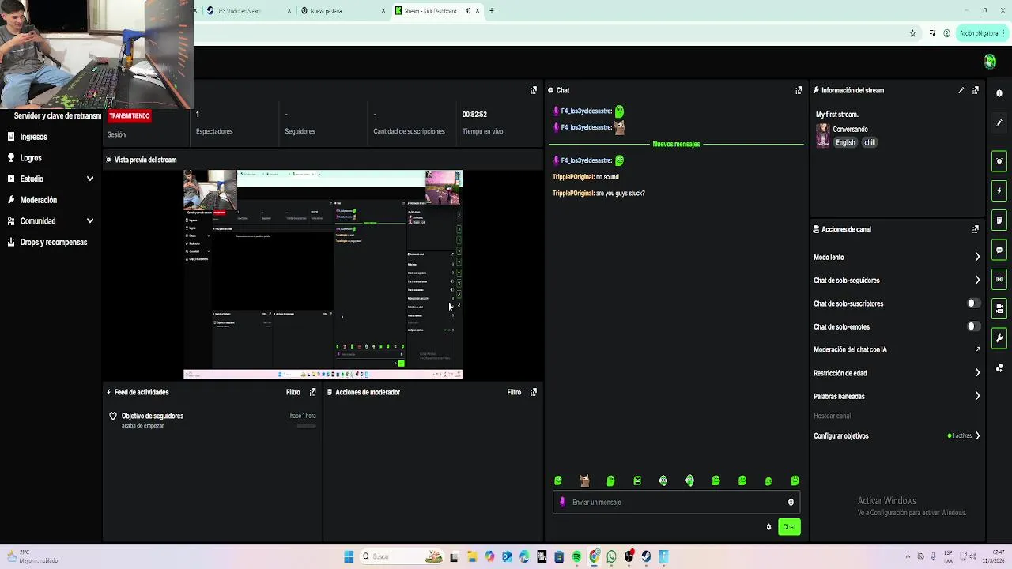Click the broadcast signal icon in right sidebar
The height and width of the screenshot is (569, 1012).
pyautogui.click(x=999, y=279)
